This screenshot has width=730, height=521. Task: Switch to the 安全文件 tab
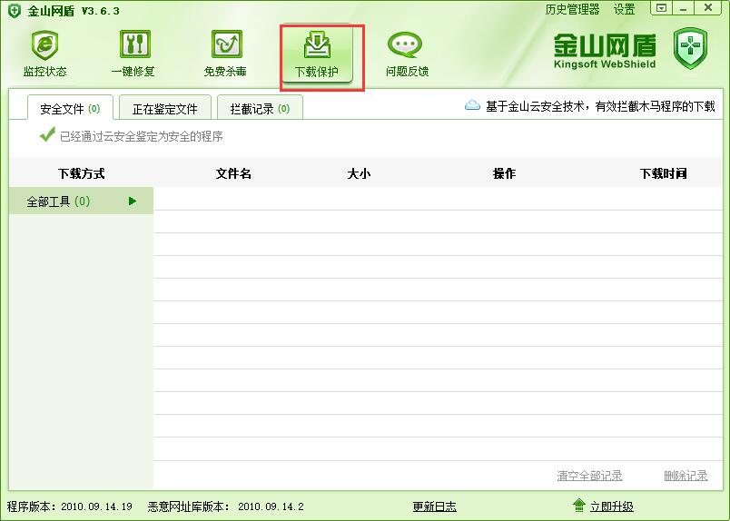point(69,109)
